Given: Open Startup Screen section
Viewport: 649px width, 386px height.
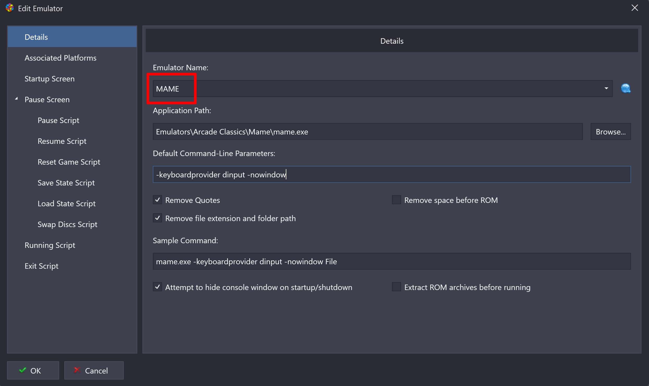Looking at the screenshot, I should [72, 79].
